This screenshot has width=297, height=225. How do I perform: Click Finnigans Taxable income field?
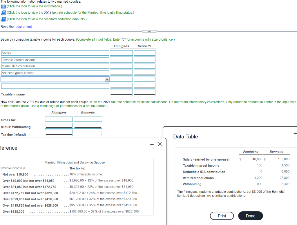[121, 93]
